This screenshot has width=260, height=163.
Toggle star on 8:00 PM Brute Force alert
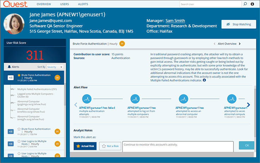[x=19, y=75]
